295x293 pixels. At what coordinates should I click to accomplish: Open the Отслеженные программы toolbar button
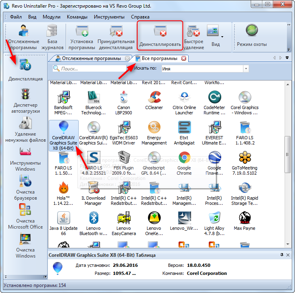pos(23,37)
